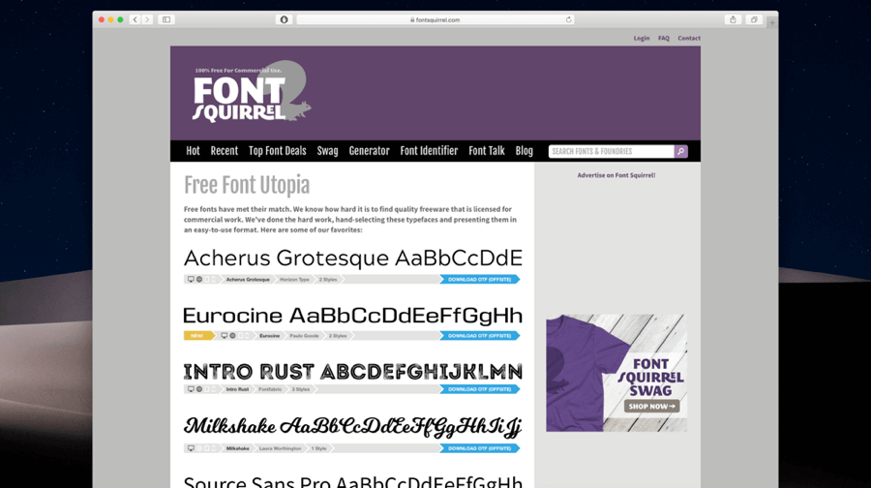Open a new tab with plus button
Viewport: 871px width, 488px height.
tap(772, 22)
